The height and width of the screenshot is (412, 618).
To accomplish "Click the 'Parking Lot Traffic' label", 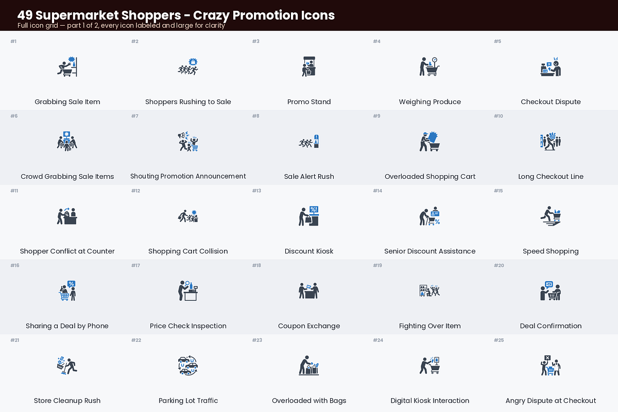I will click(188, 400).
